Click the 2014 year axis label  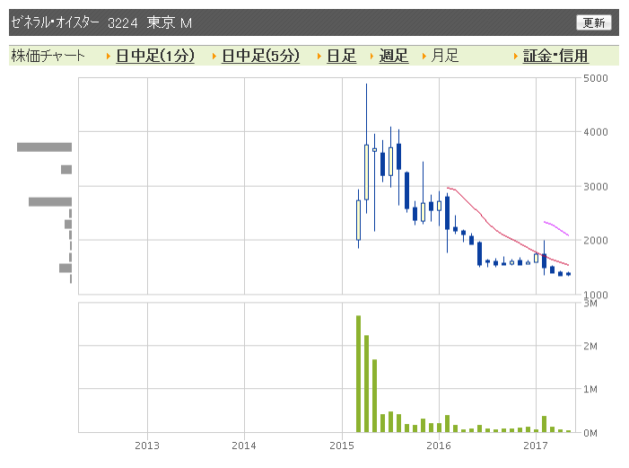pos(244,446)
